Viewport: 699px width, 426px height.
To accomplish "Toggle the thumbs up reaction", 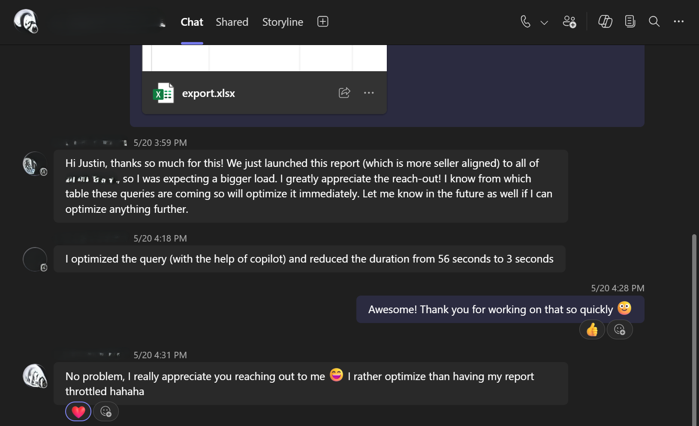I will click(592, 330).
